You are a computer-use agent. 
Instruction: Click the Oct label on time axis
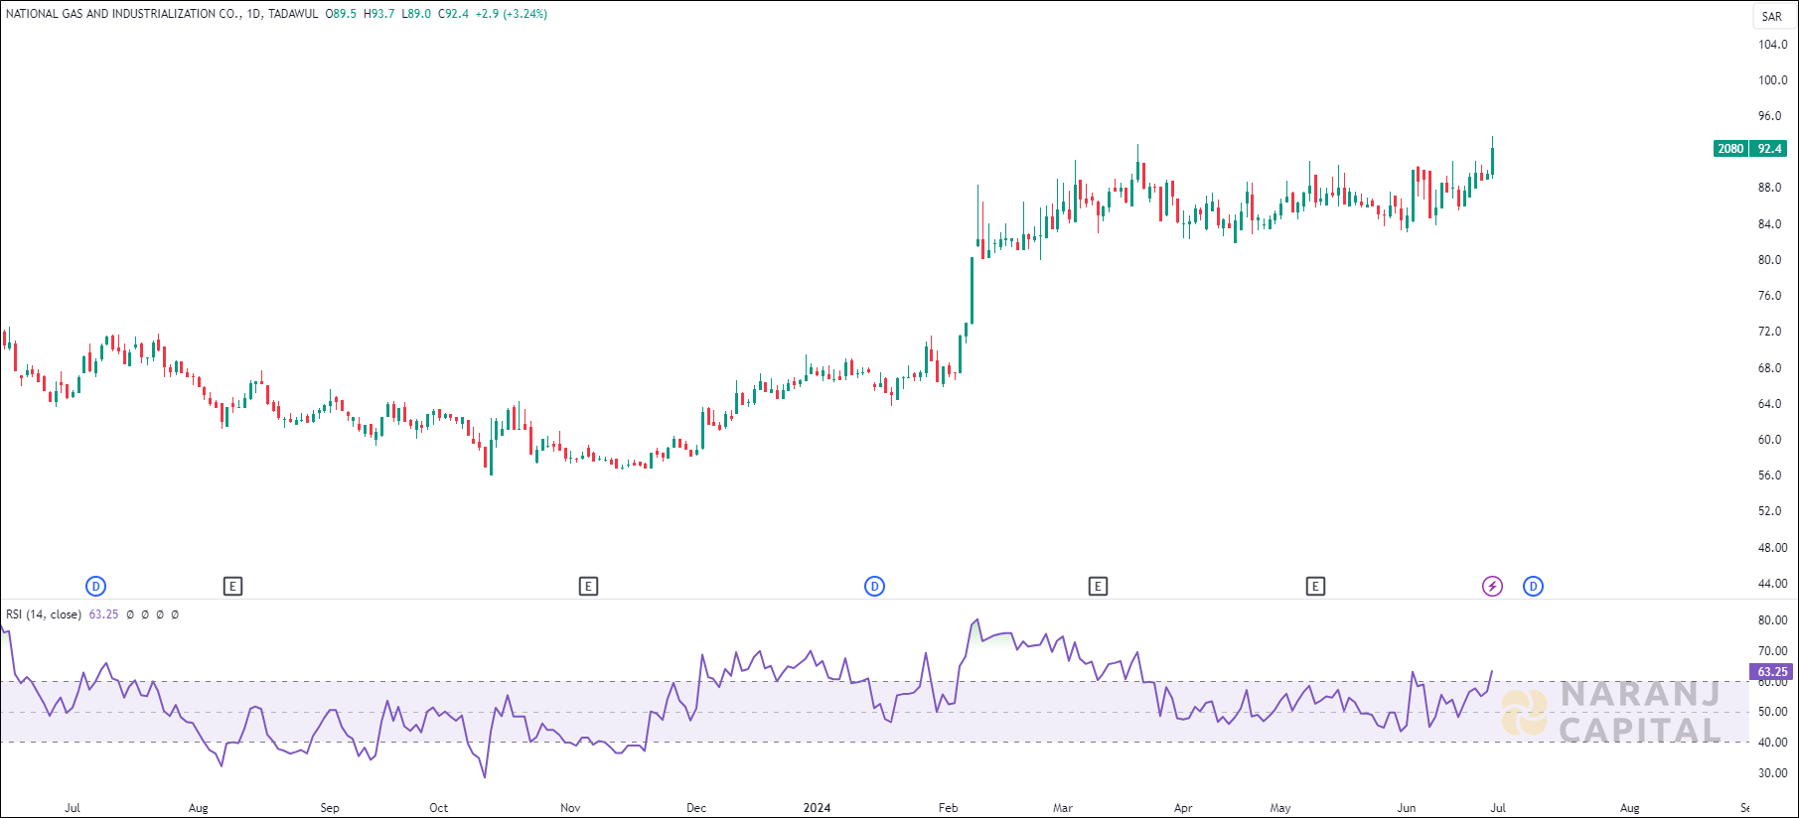[438, 808]
